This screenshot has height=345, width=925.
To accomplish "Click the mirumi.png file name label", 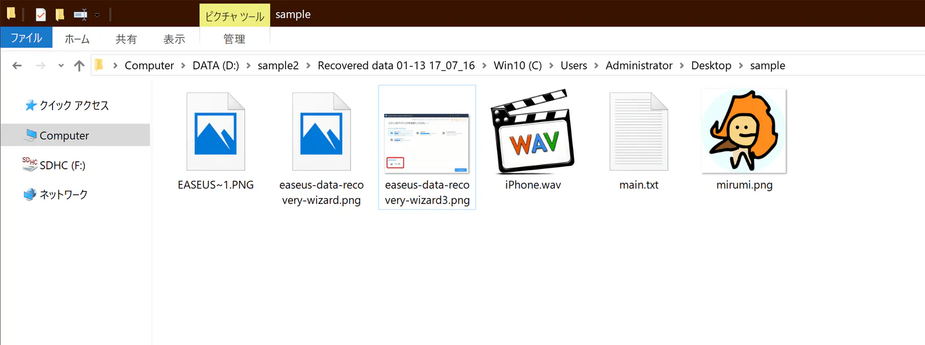I will pos(744,185).
